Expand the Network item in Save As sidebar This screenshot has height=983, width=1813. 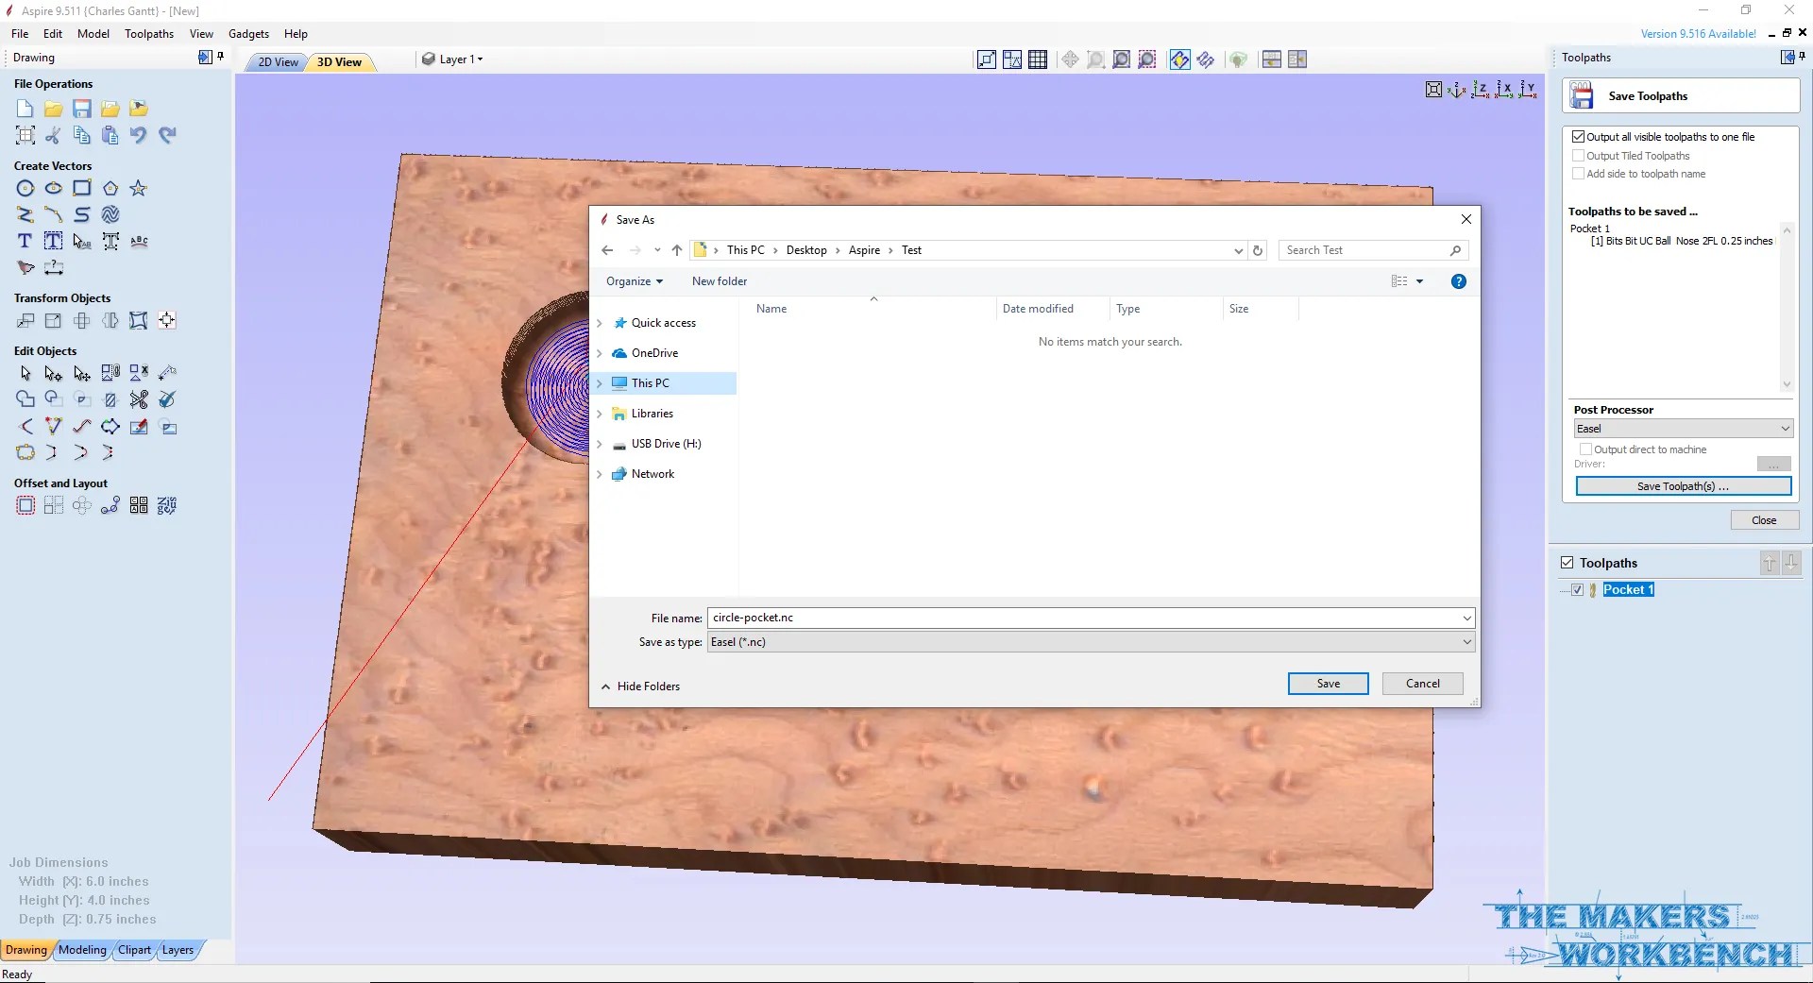point(599,473)
